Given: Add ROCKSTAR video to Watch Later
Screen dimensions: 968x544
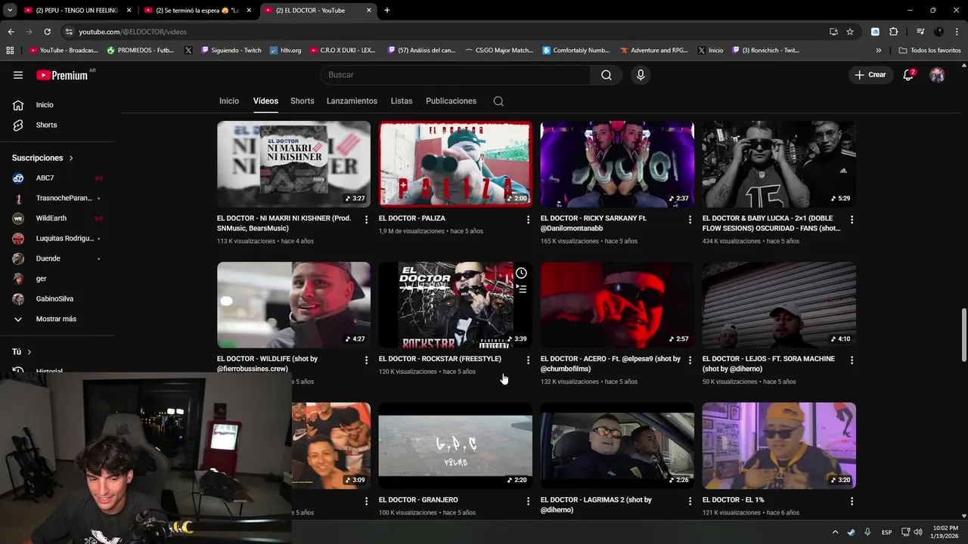Looking at the screenshot, I should point(521,273).
